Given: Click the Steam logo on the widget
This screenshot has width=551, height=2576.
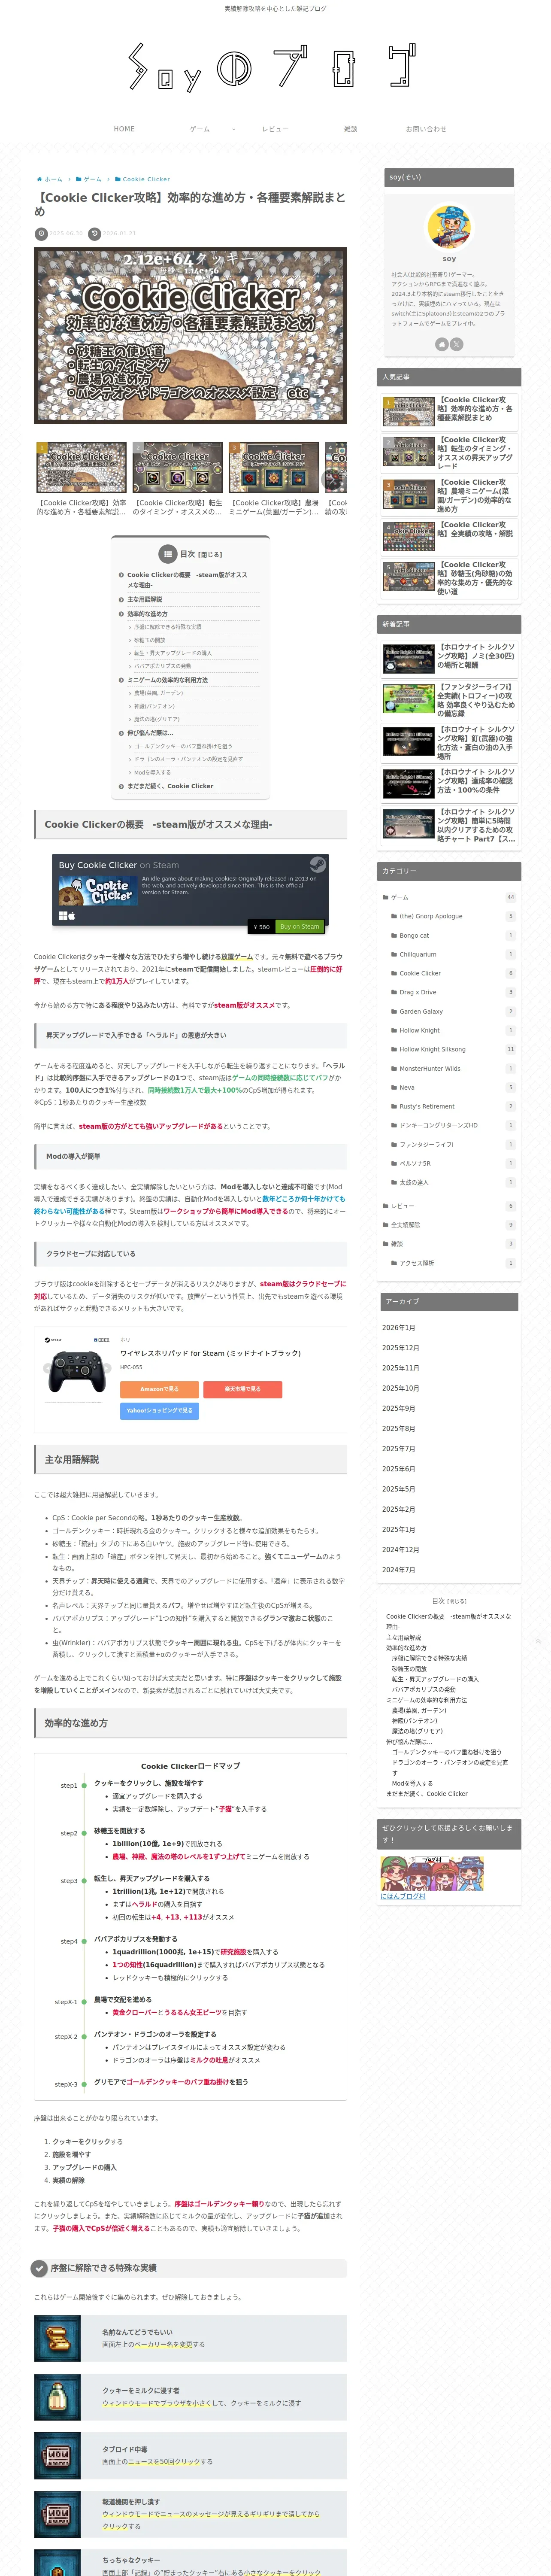Looking at the screenshot, I should 317,865.
